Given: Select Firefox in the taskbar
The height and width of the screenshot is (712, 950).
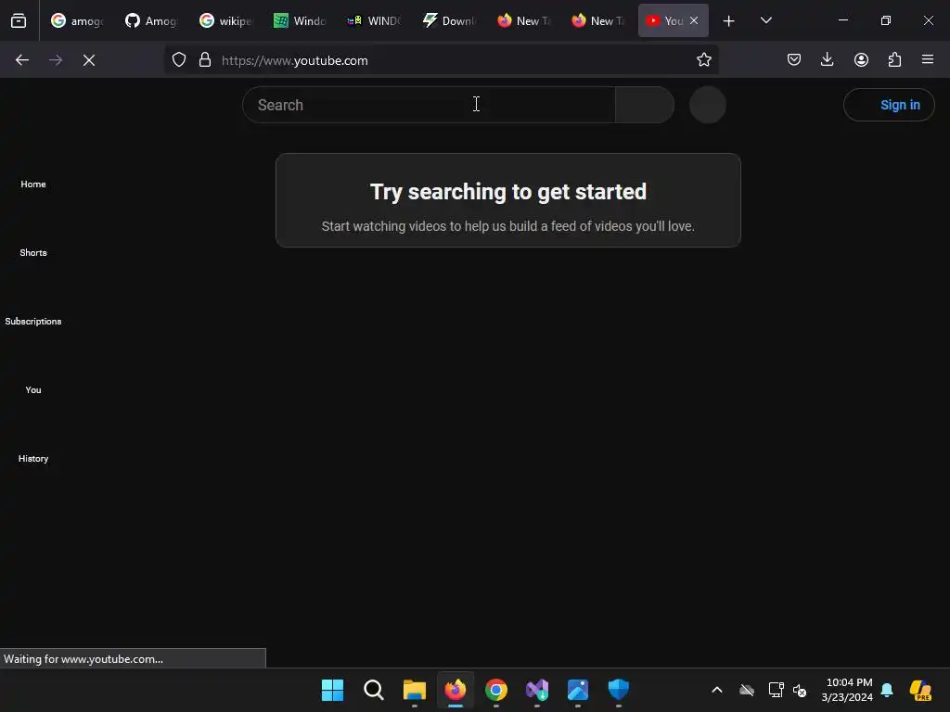Looking at the screenshot, I should pos(455,690).
